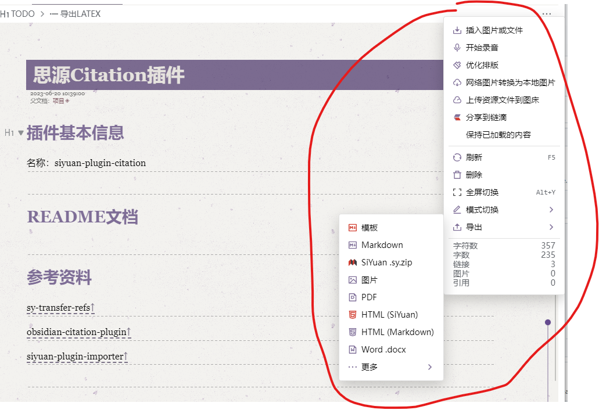Click the 模板 template icon
Screen dimensions: 599x410
[x=352, y=227]
